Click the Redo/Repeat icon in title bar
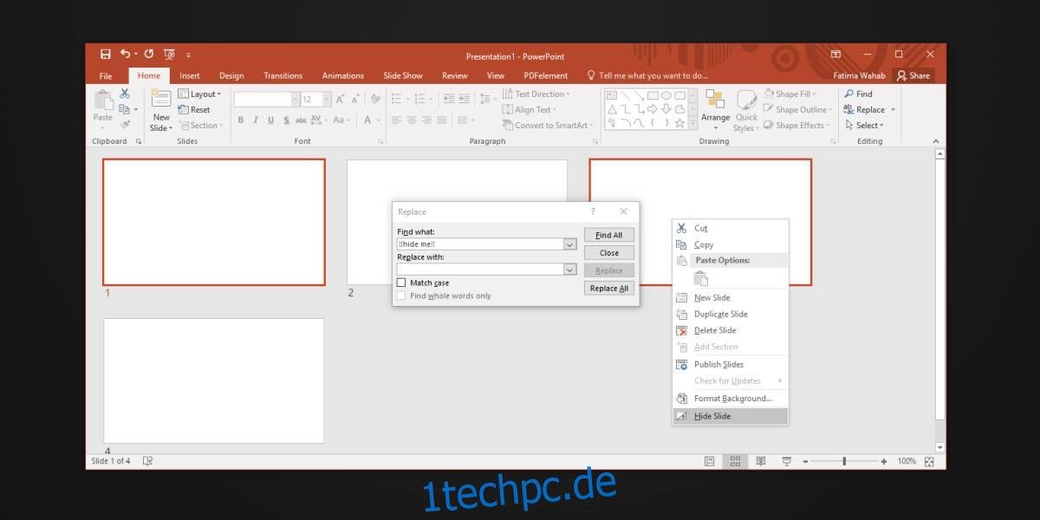The width and height of the screenshot is (1040, 520). click(x=148, y=54)
